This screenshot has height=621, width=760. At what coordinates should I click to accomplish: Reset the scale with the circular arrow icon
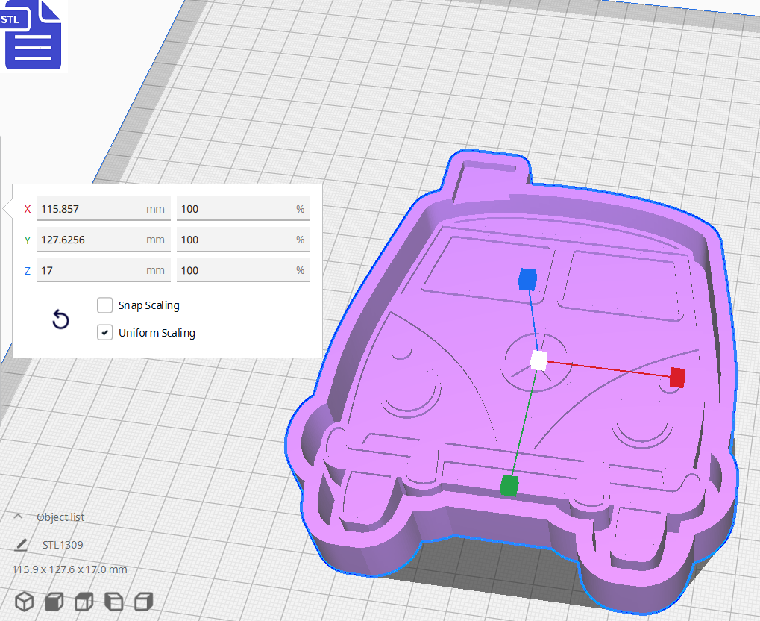pyautogui.click(x=60, y=319)
